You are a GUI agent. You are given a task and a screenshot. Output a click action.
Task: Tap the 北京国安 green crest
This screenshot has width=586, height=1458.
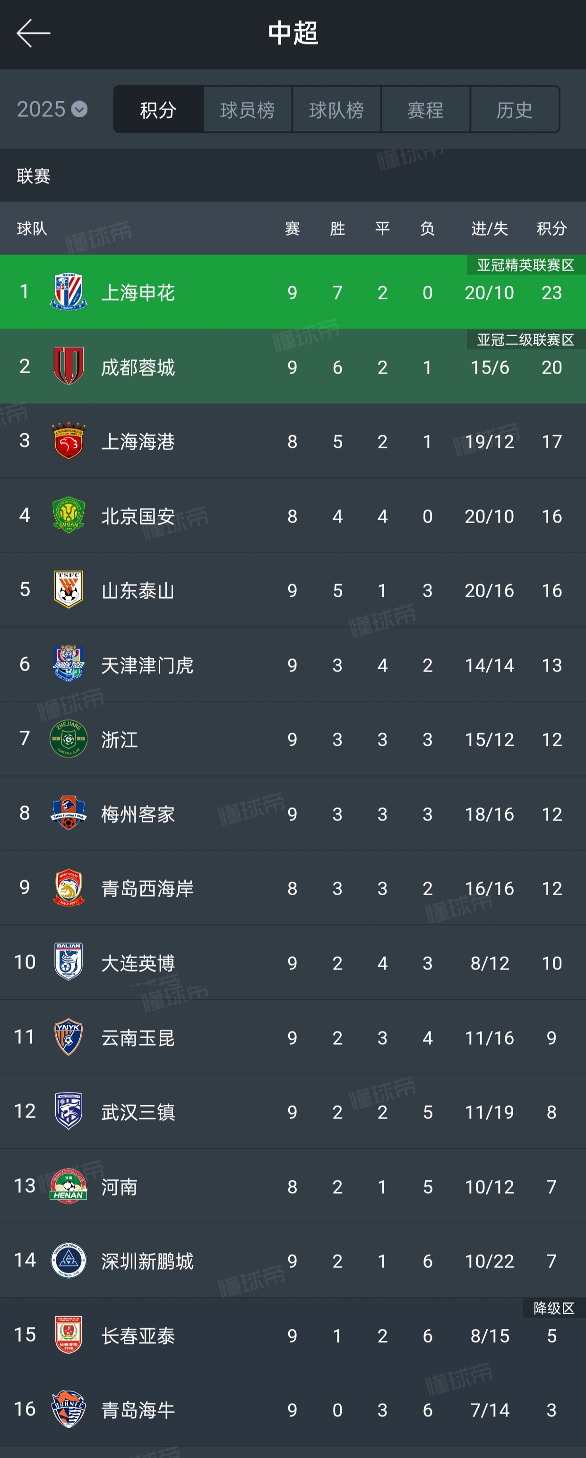69,515
